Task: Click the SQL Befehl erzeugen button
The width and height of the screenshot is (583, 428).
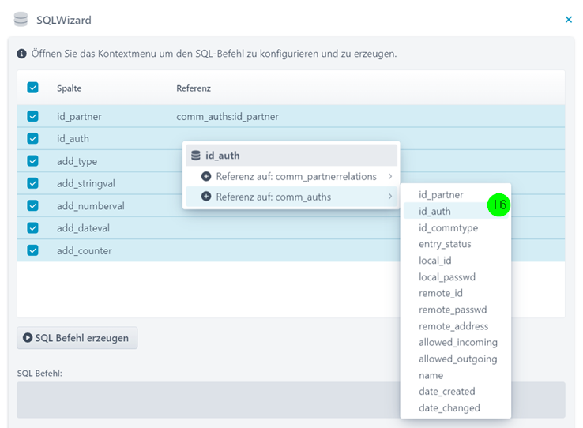Action: 77,338
